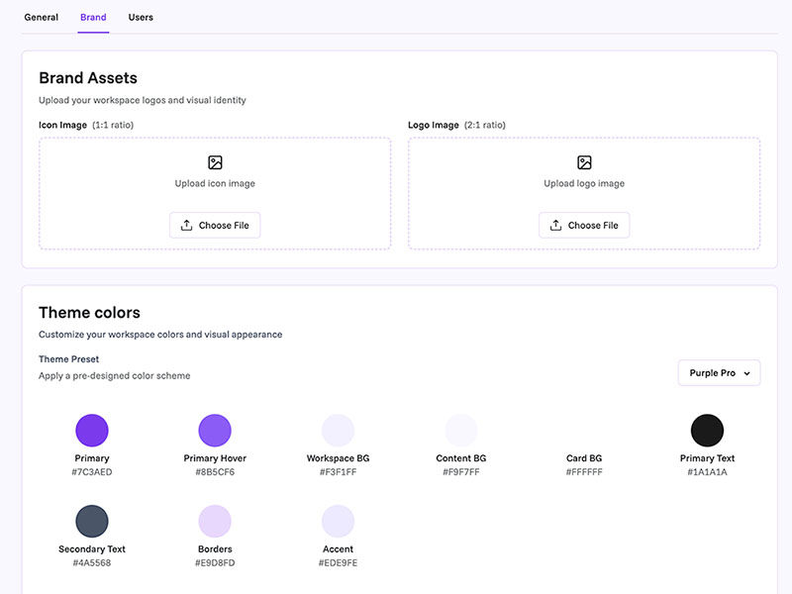Image resolution: width=792 pixels, height=594 pixels.
Task: Click the Borders color swatch
Action: [x=215, y=521]
